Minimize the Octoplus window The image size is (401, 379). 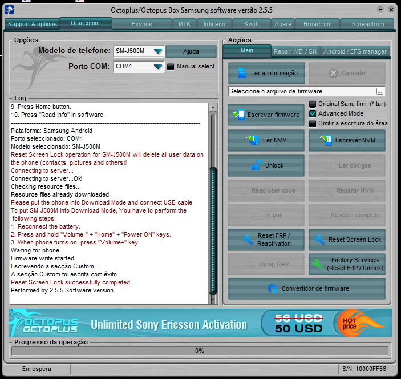[380, 10]
